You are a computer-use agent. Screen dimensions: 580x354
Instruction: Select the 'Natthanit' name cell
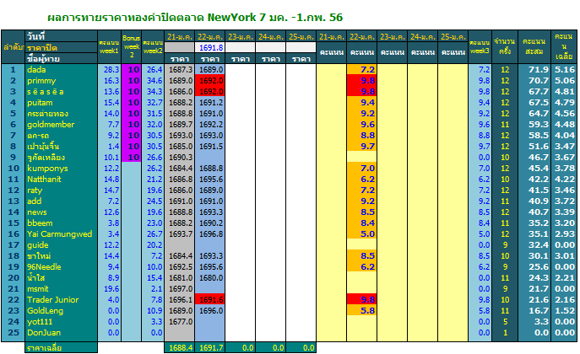click(61, 179)
